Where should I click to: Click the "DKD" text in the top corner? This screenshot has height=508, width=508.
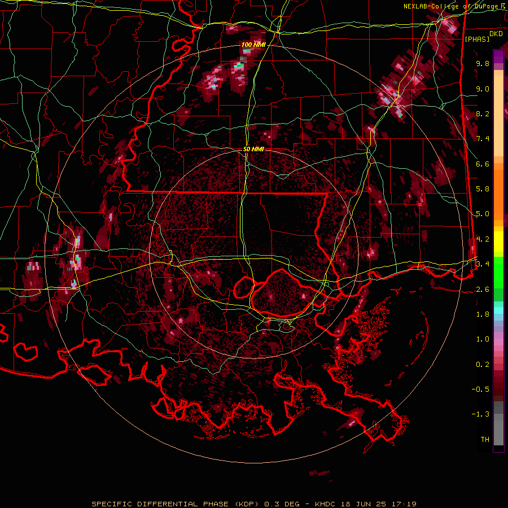(496, 34)
